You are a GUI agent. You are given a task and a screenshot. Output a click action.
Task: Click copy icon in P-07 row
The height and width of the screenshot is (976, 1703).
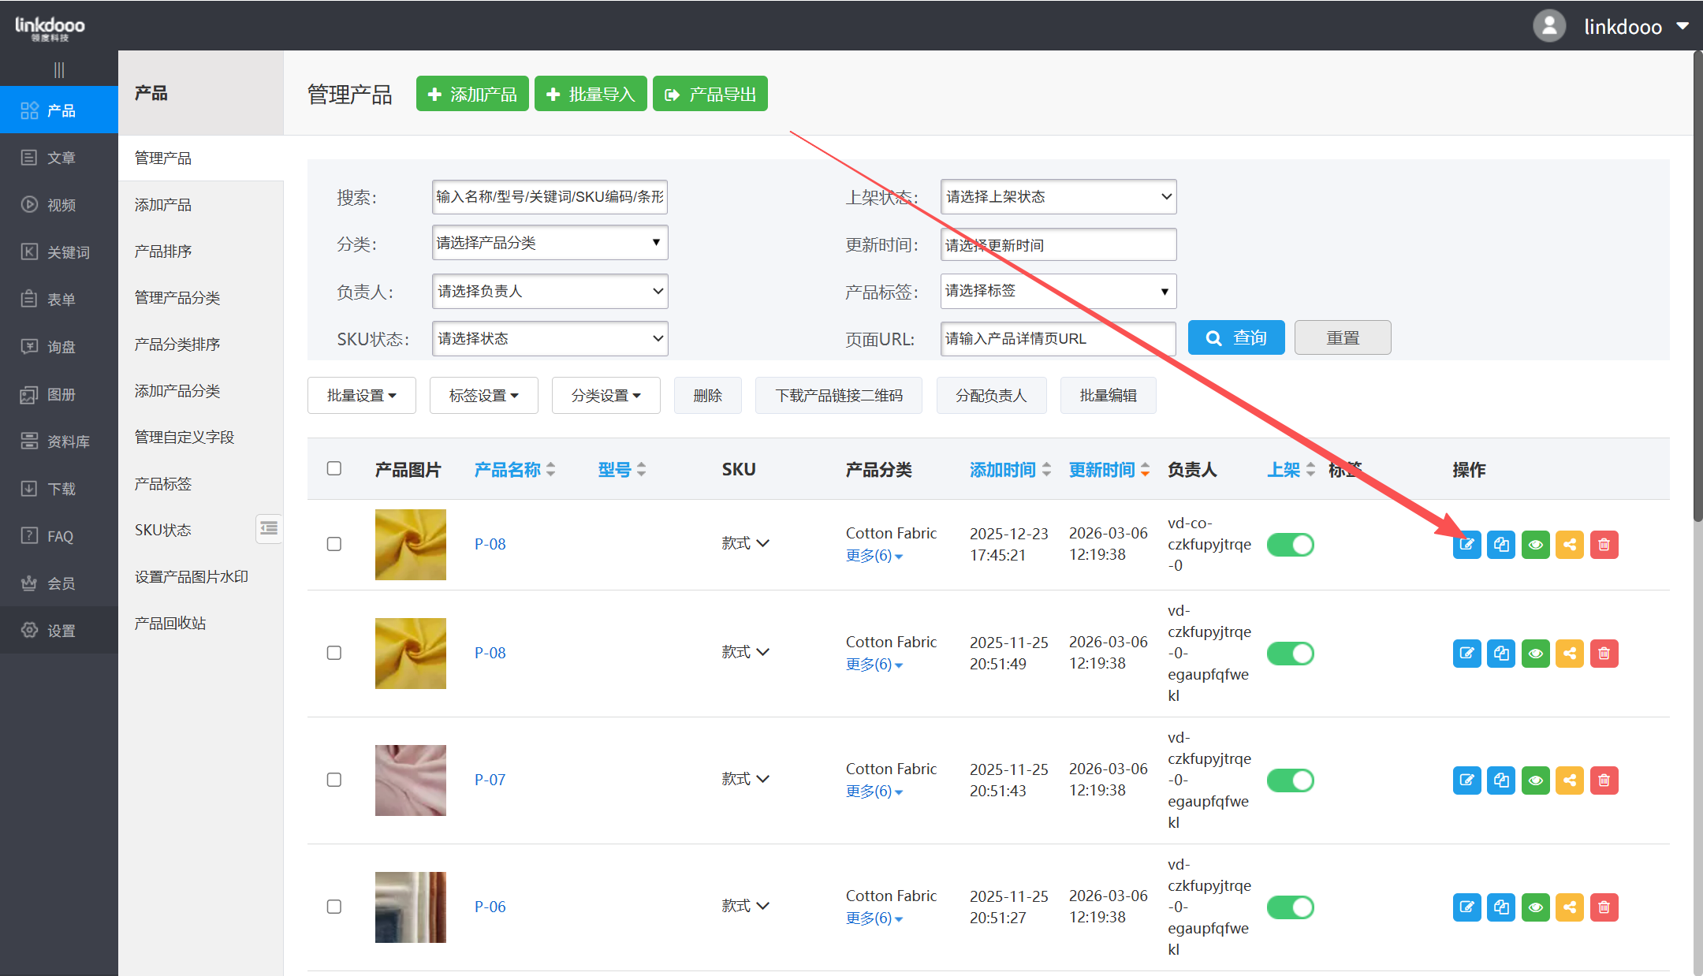point(1501,780)
